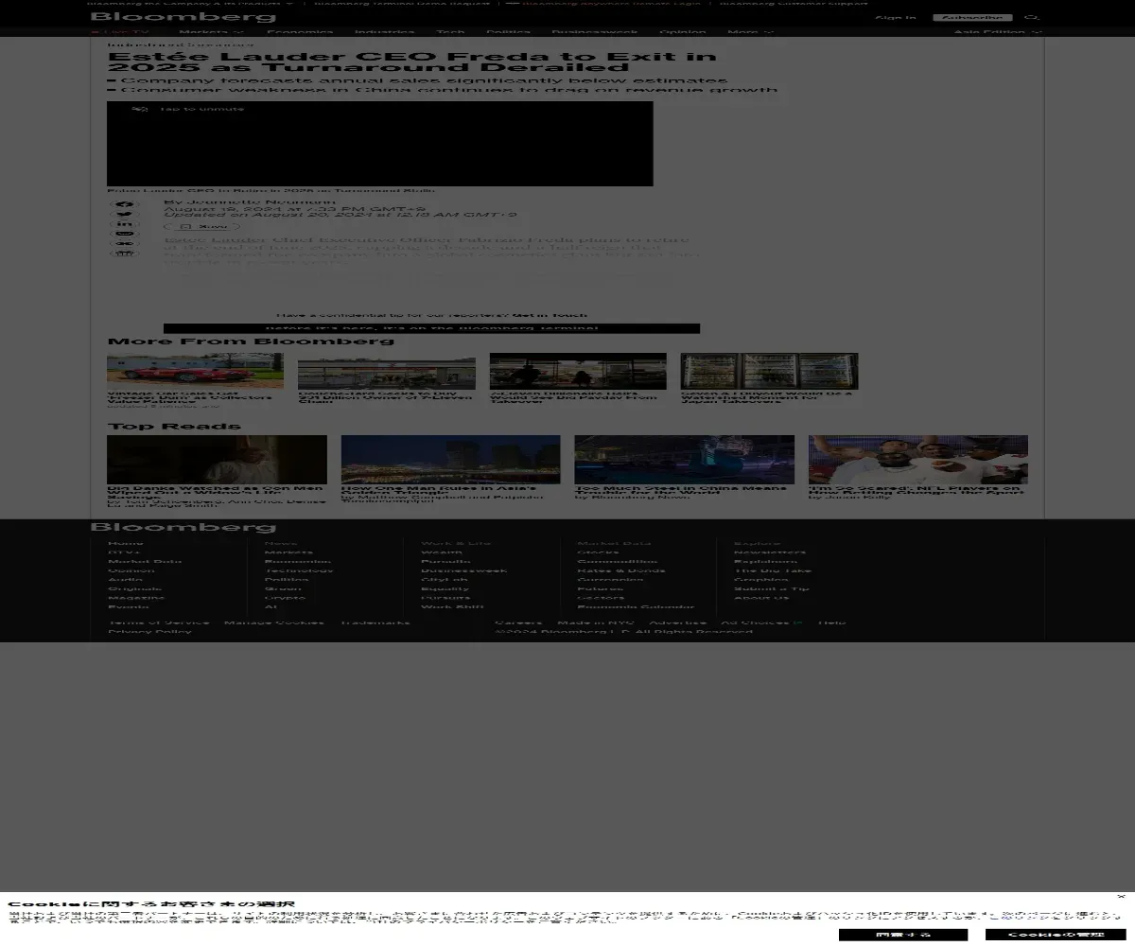Open Terms of Service in the footer
The width and height of the screenshot is (1135, 946).
click(159, 622)
